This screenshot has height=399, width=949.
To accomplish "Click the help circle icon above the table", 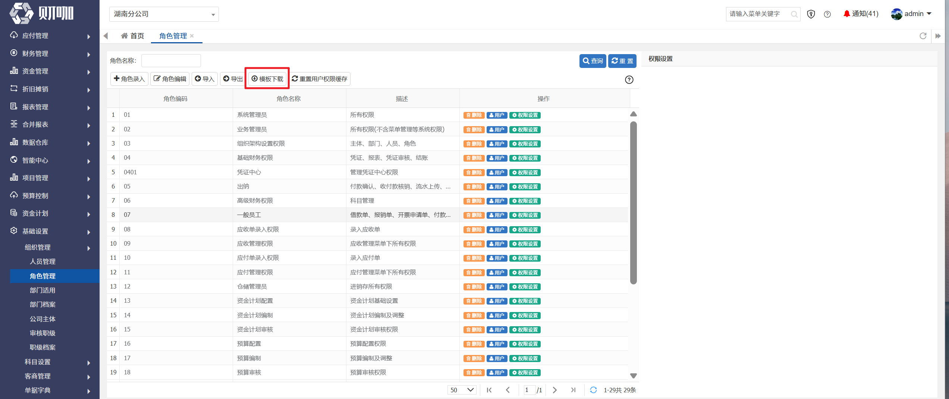I will point(629,80).
